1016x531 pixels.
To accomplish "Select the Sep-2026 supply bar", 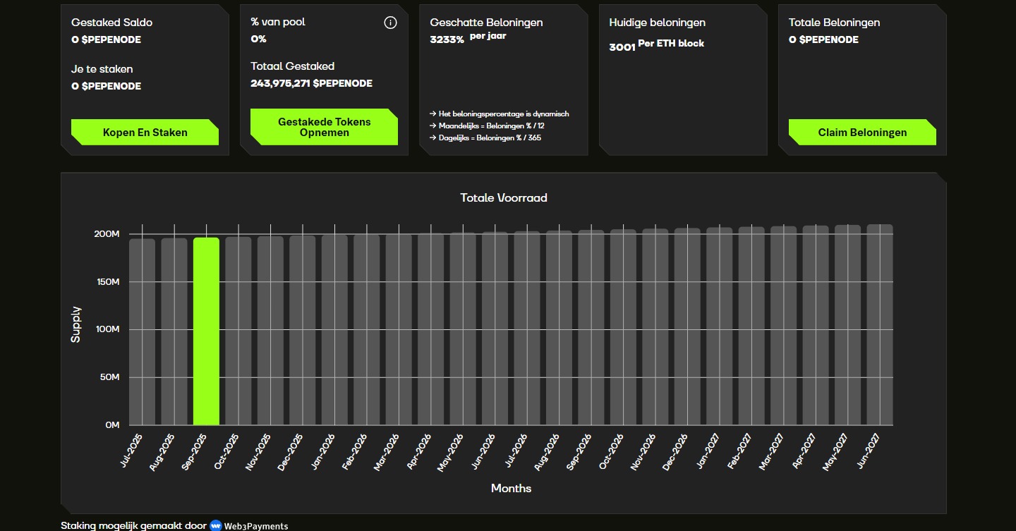I will (x=591, y=327).
